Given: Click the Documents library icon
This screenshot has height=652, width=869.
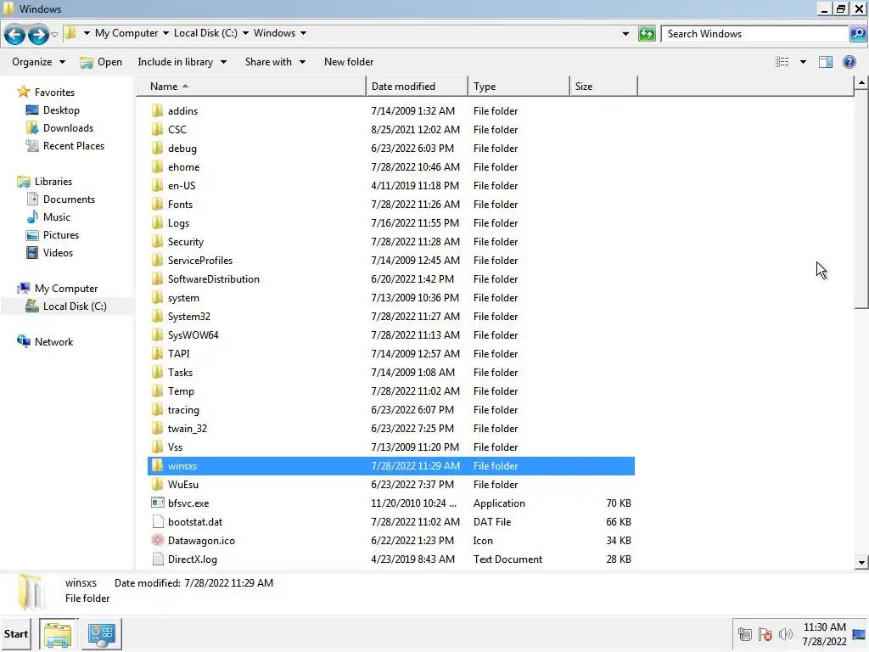Looking at the screenshot, I should click(x=32, y=199).
